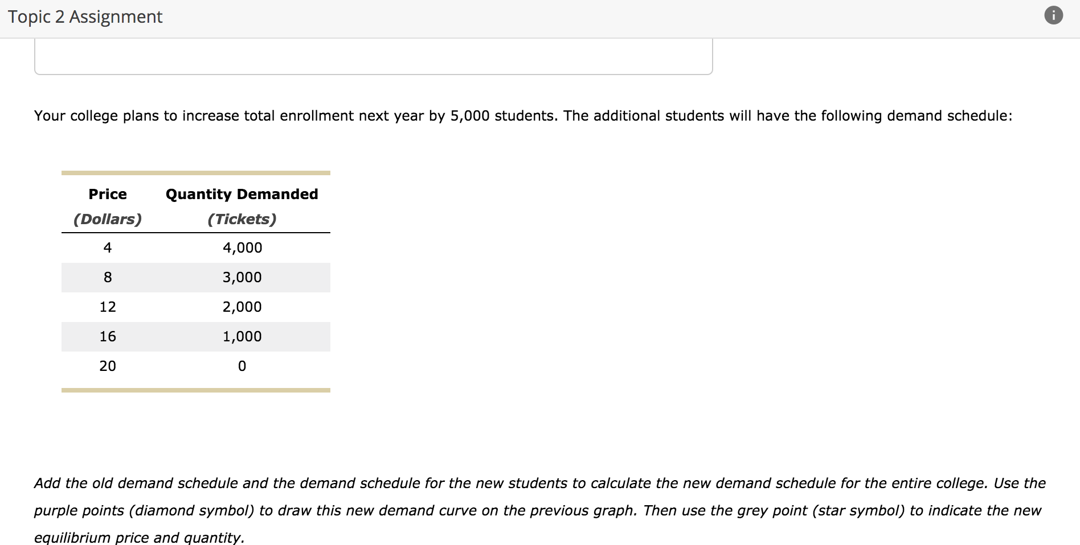Click the quantity value 2,000

(243, 307)
